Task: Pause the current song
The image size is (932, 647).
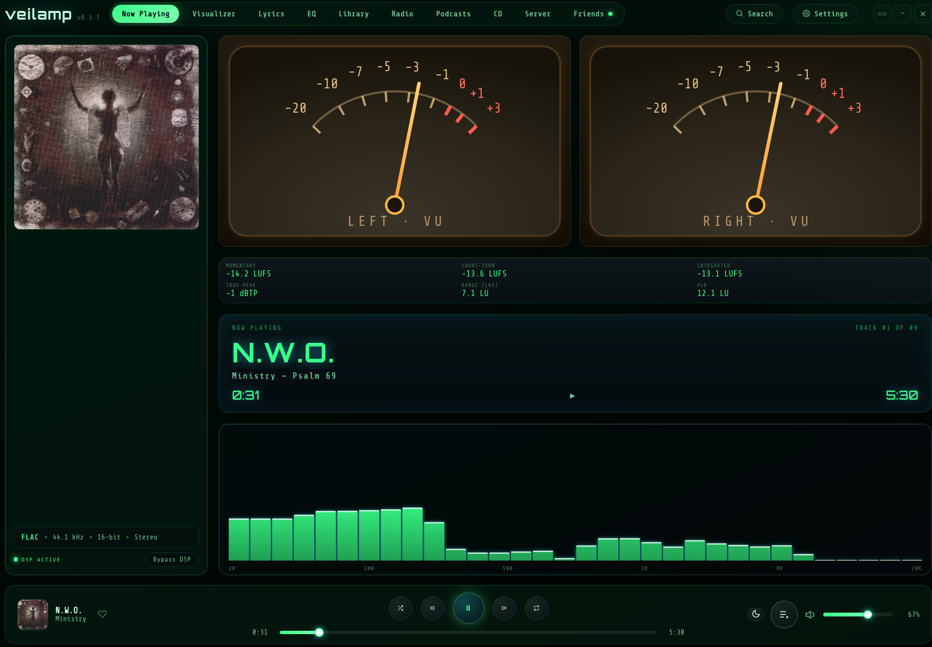Action: pyautogui.click(x=468, y=608)
